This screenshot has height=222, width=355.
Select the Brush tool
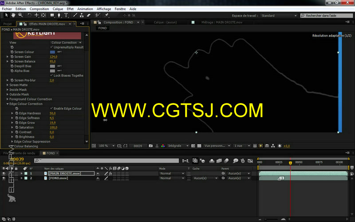pos(75,15)
